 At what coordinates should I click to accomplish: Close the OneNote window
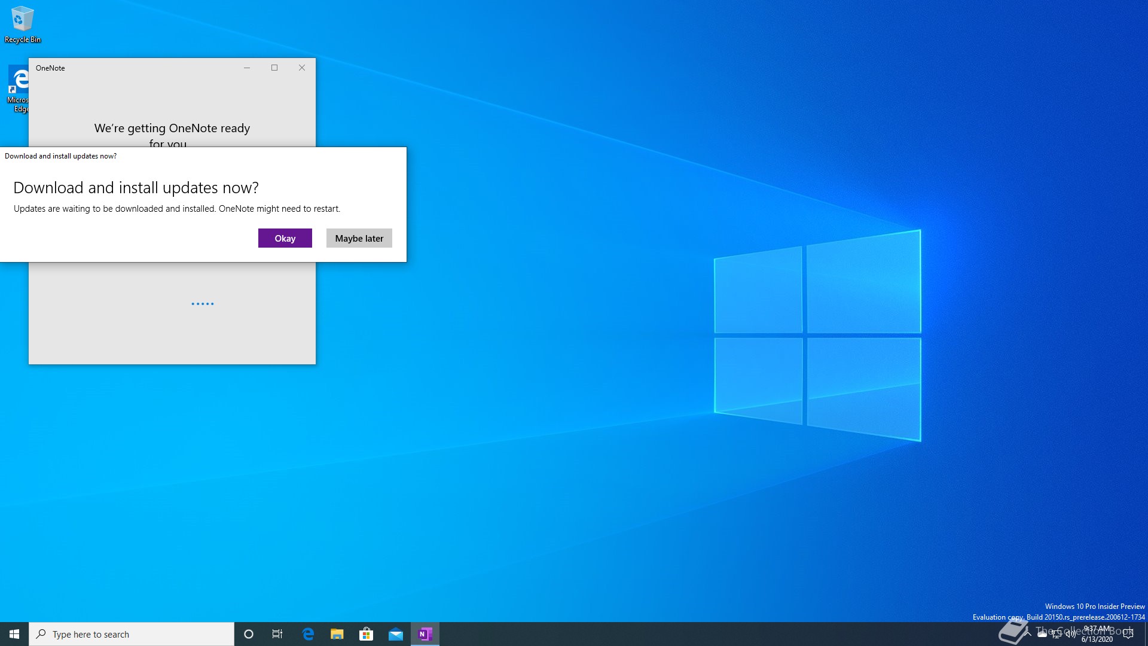302,68
